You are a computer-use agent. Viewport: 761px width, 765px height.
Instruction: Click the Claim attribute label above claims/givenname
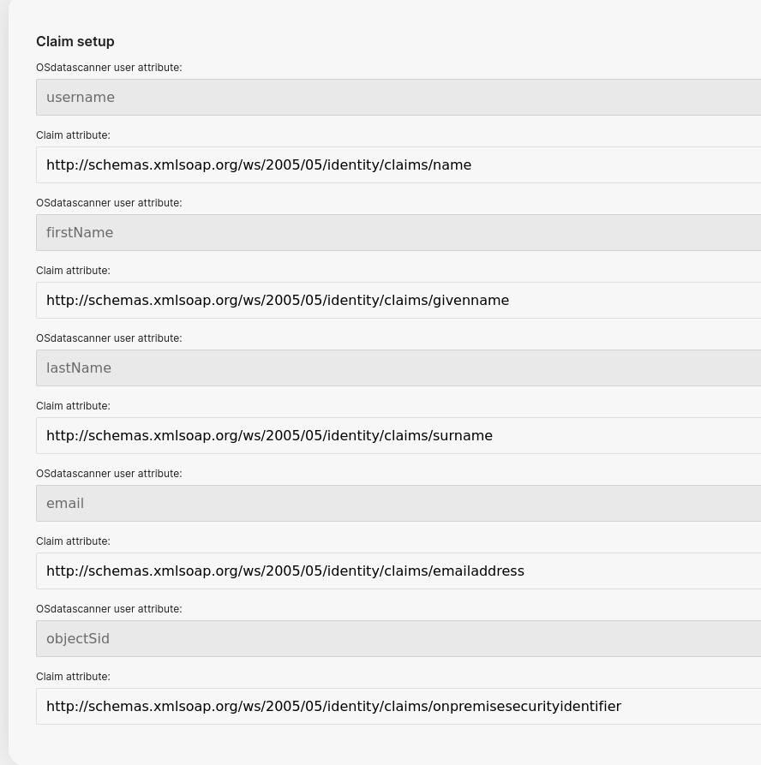click(x=73, y=271)
